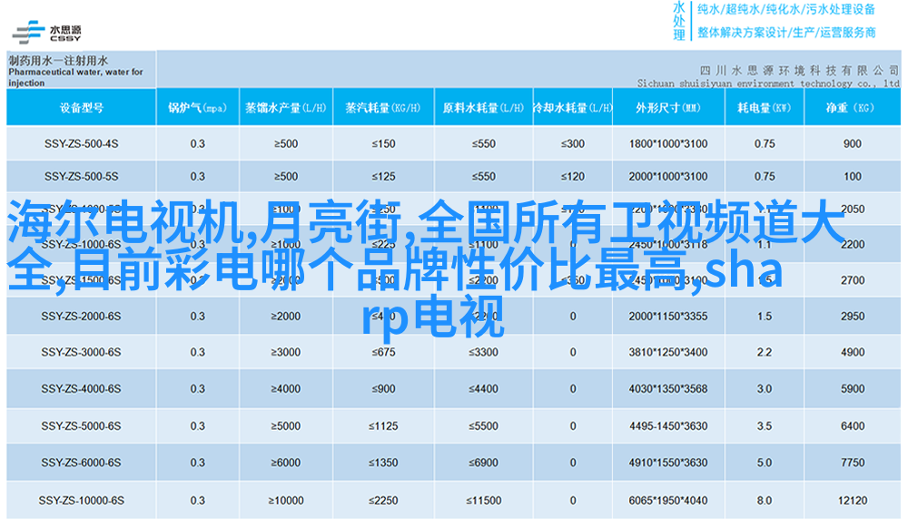Image resolution: width=908 pixels, height=527 pixels.
Task: Click the 蒸馏水产量(L/H) column header
Action: click(285, 108)
